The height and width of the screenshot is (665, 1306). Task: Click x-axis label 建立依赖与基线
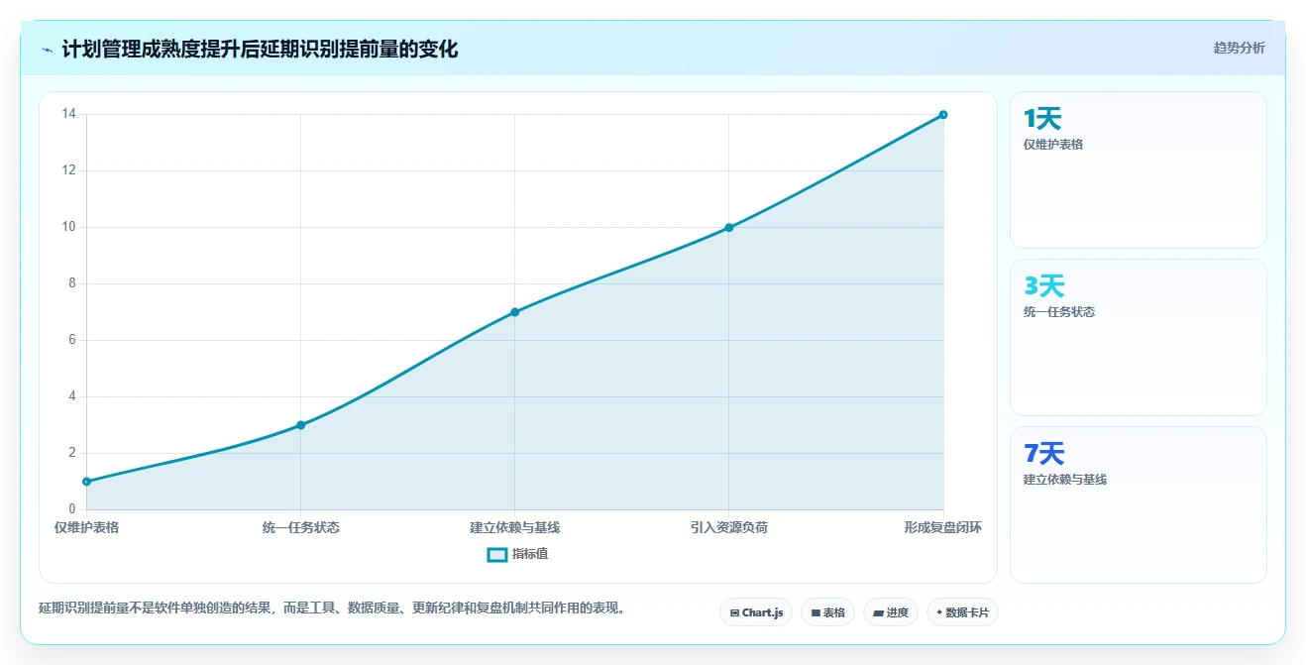click(515, 527)
